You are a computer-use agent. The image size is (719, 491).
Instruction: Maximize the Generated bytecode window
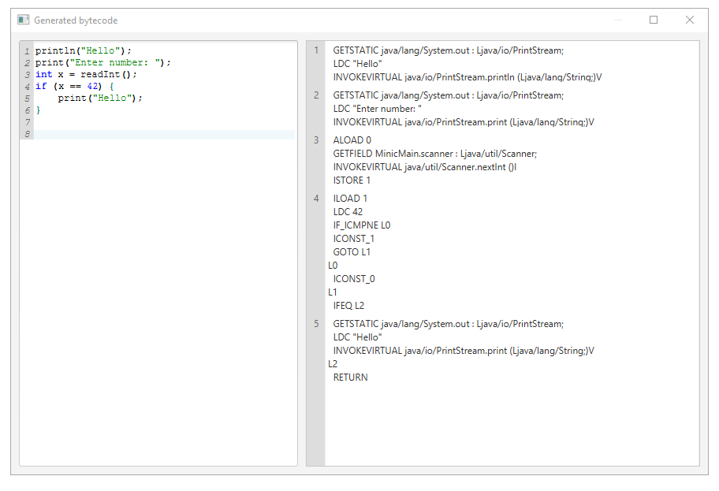coord(654,20)
